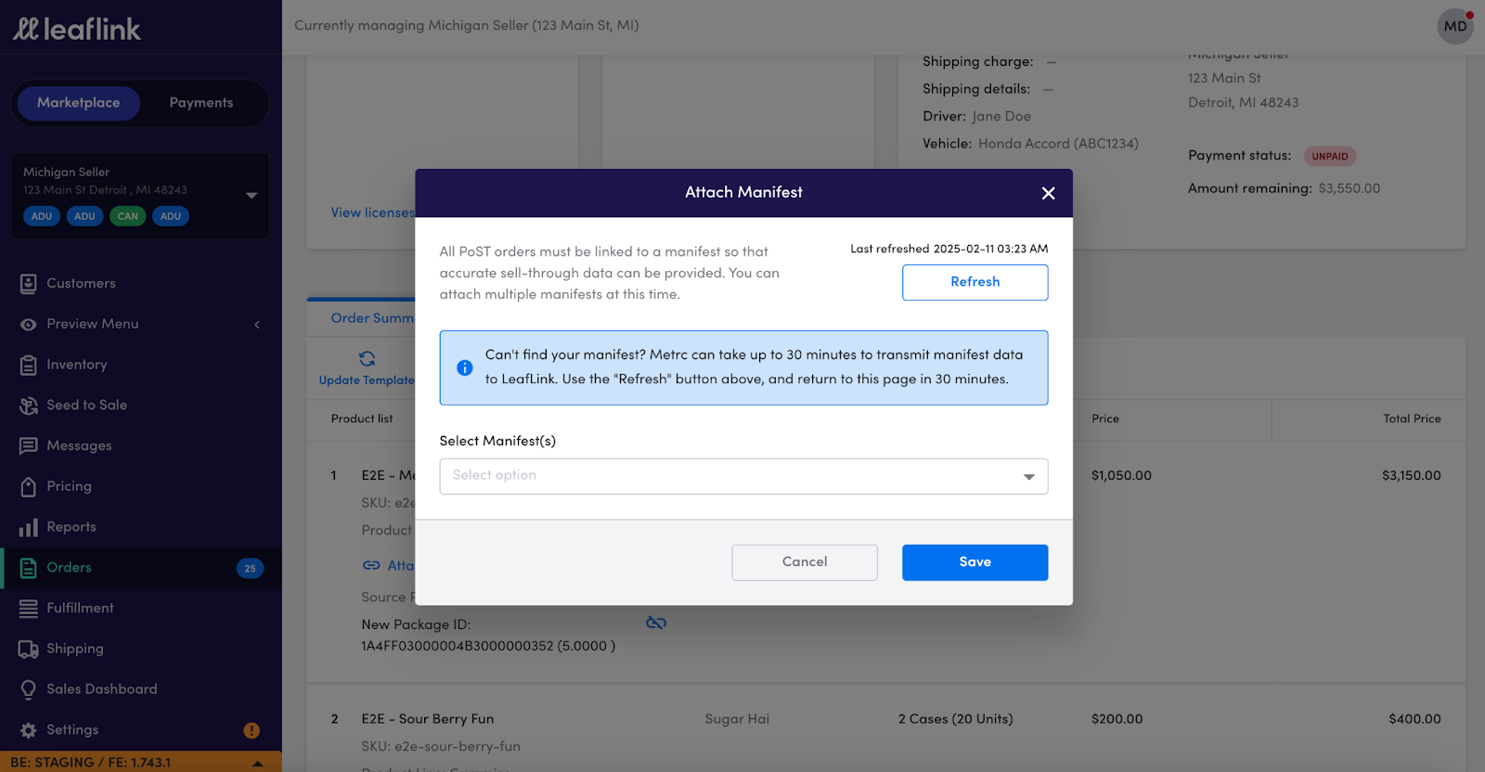Open Preview Menu in the sidebar
The image size is (1485, 772).
click(x=93, y=324)
